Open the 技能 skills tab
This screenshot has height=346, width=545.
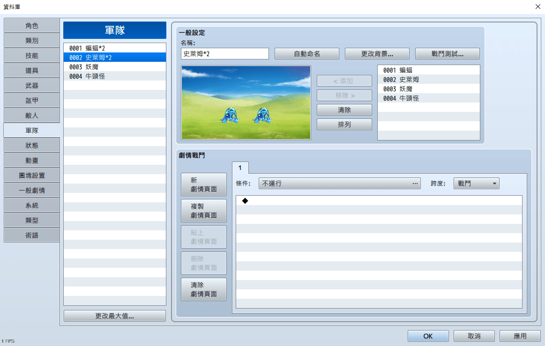coord(32,56)
